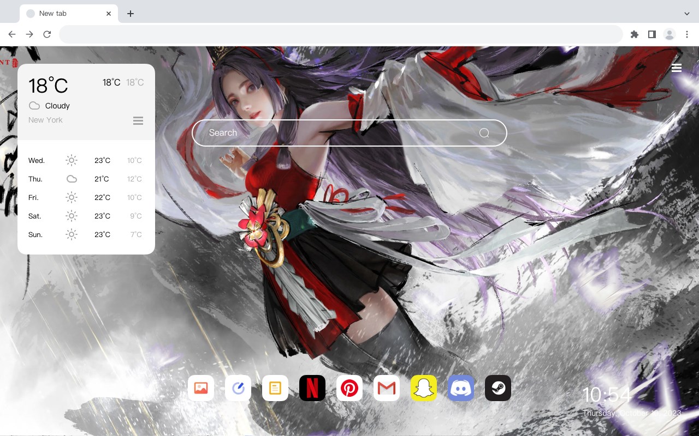Open the yellow notes shortcut icon
Screen dimensions: 699x436
tap(275, 388)
